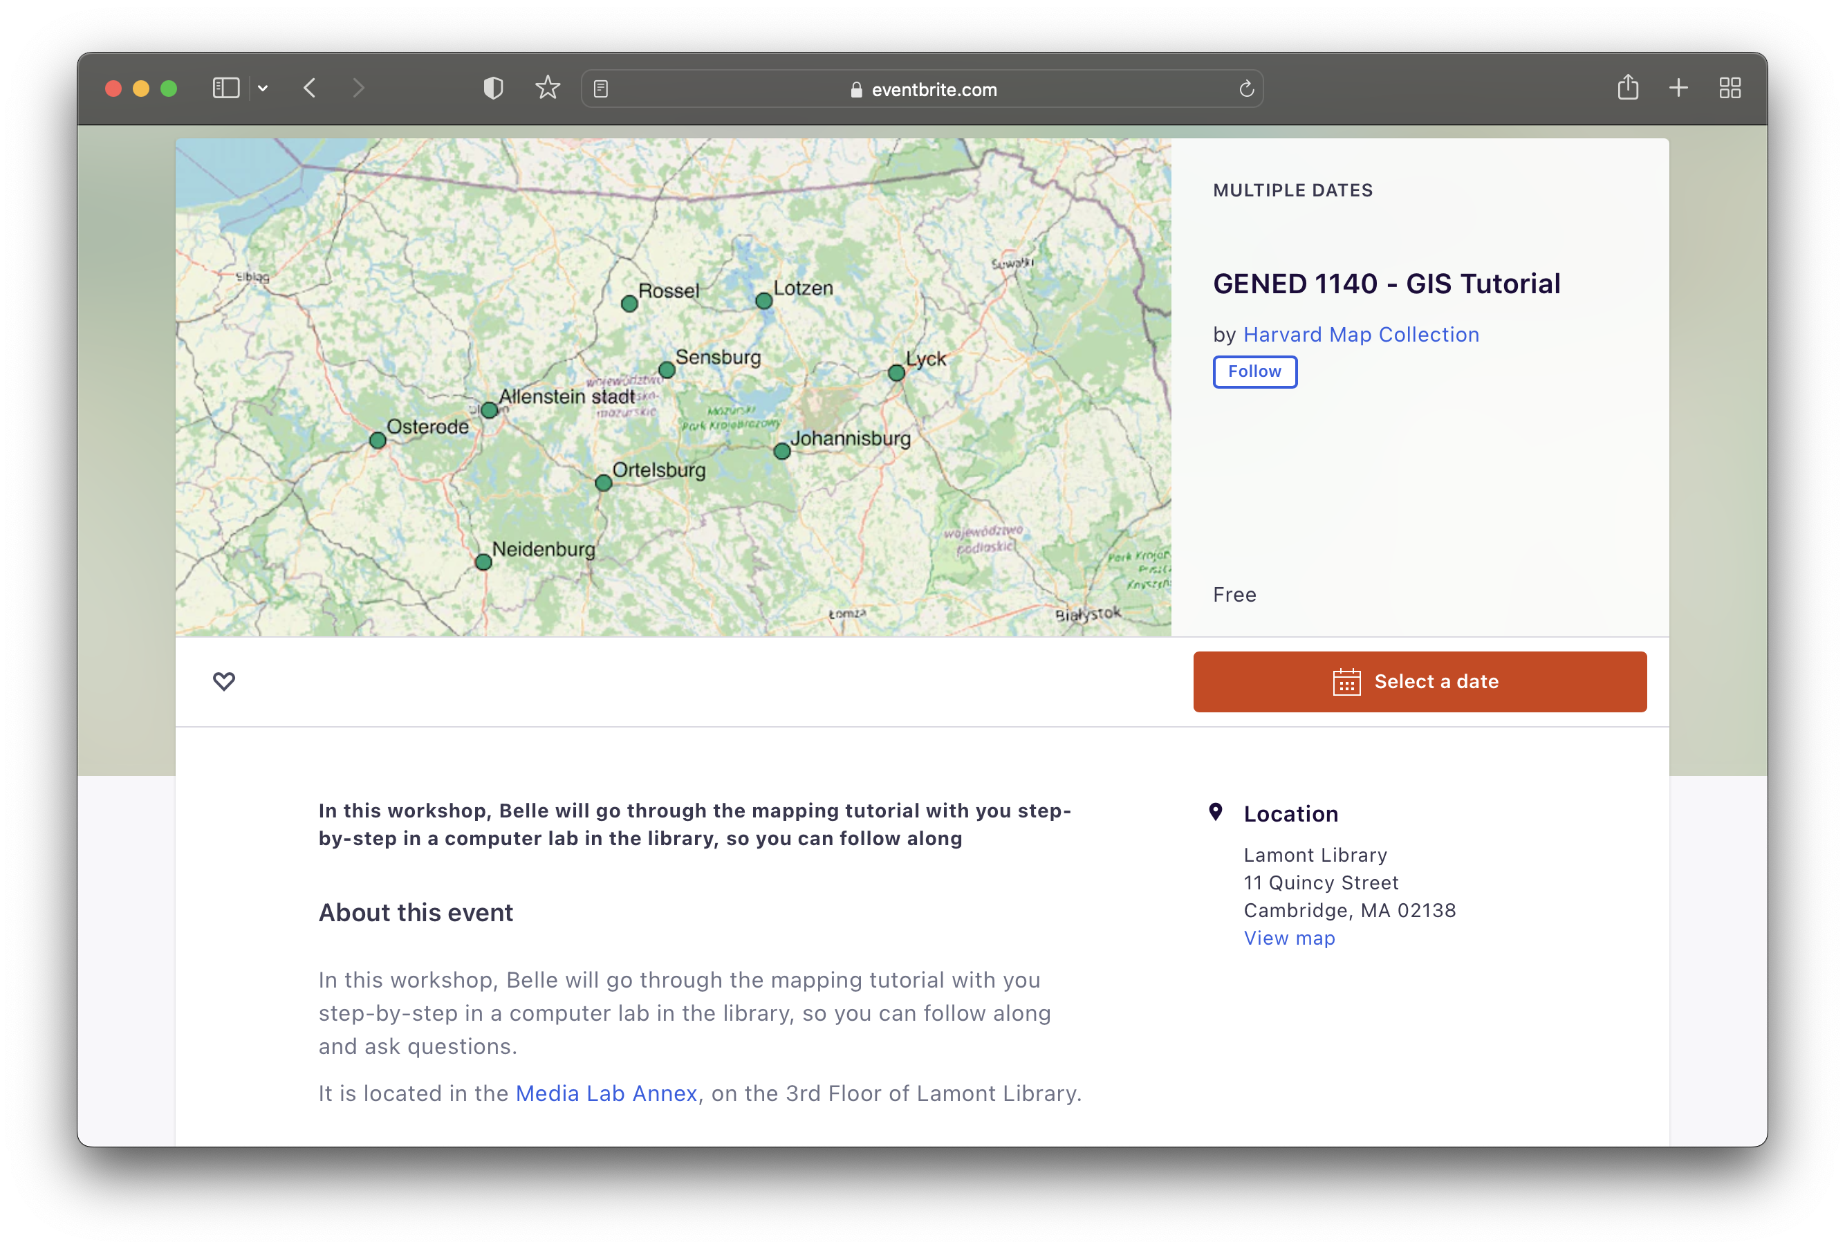Click the green zoom window button
The height and width of the screenshot is (1249, 1845).
pyautogui.click(x=168, y=89)
